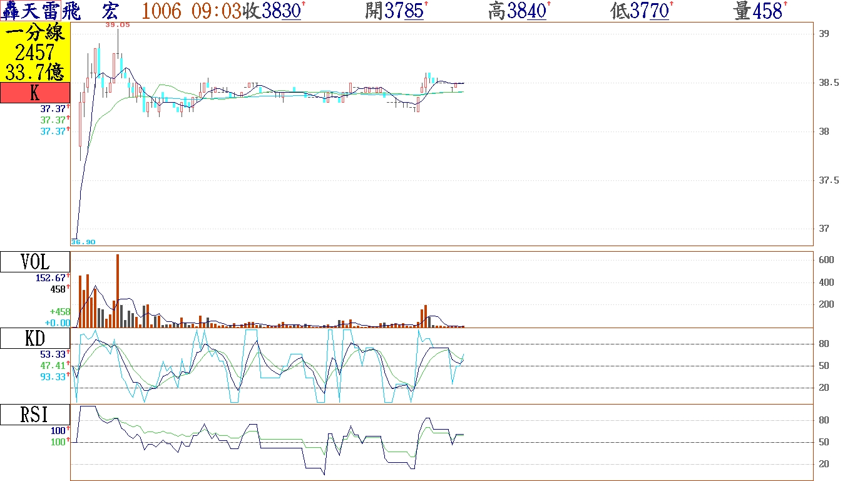Click the high price 高3840
The width and height of the screenshot is (855, 481).
[518, 11]
